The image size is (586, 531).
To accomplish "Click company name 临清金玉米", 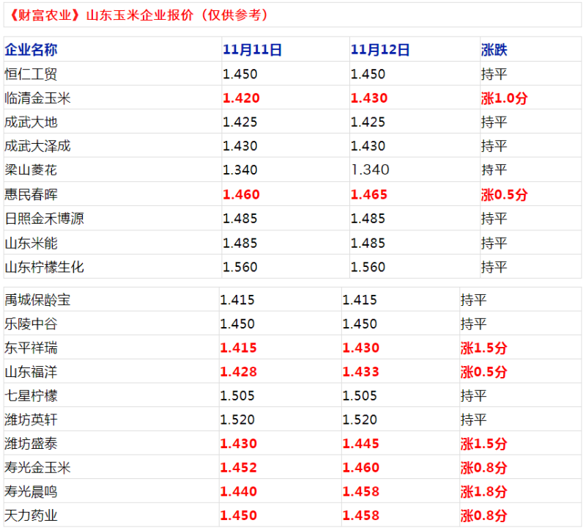I will coord(38,98).
